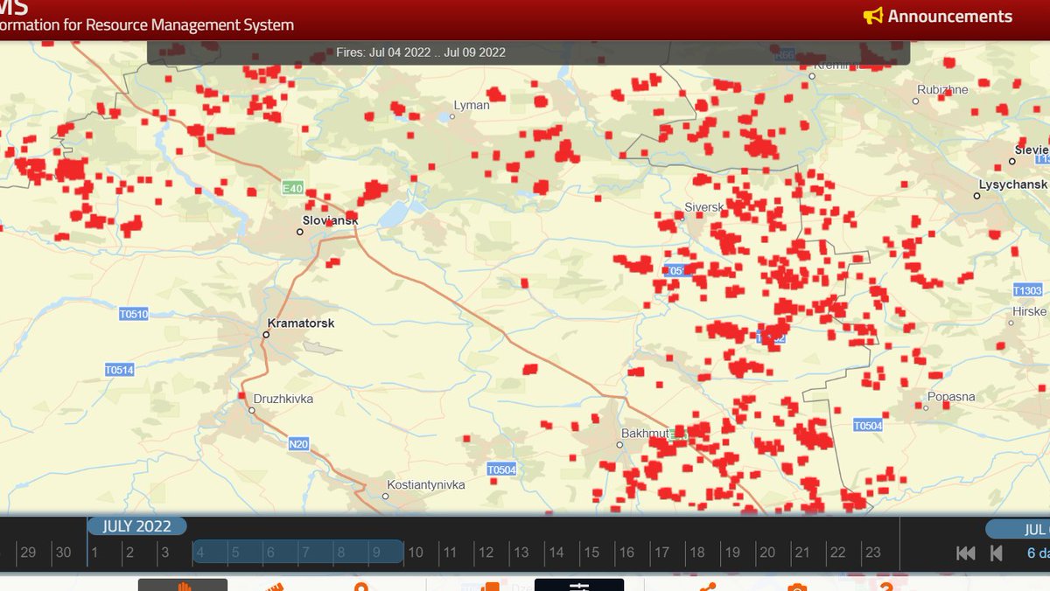Select day 16 on the timeline

(626, 553)
